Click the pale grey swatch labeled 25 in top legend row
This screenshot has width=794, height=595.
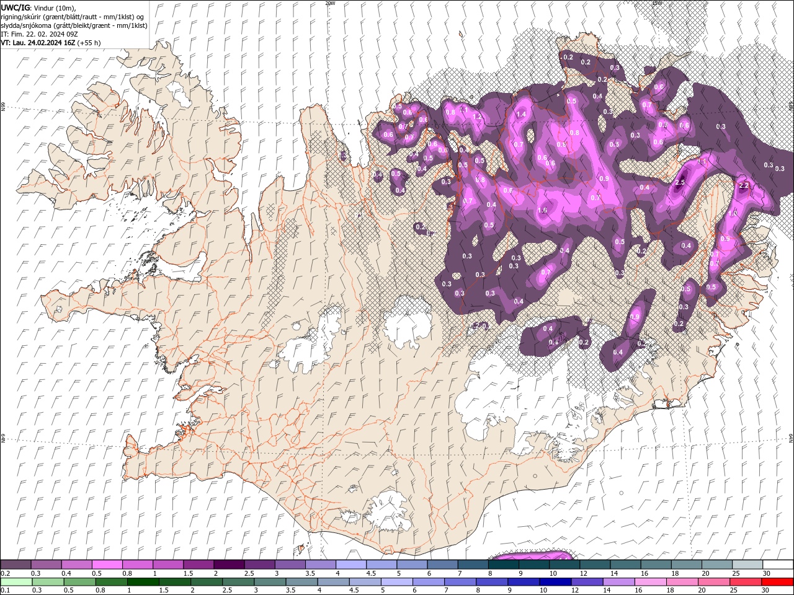click(x=747, y=565)
